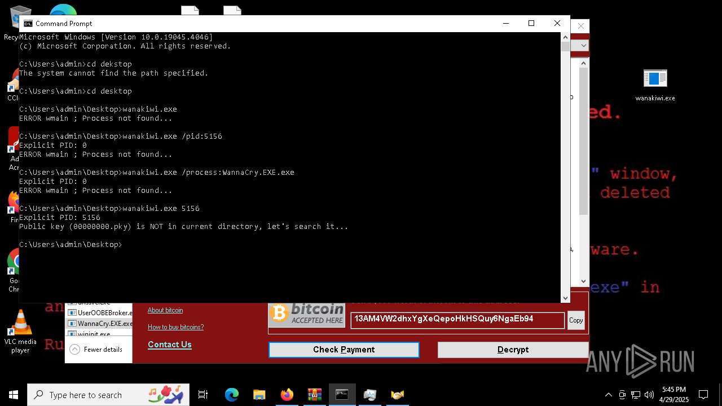Image resolution: width=722 pixels, height=406 pixels.
Task: Click the Check Payment button
Action: pos(344,350)
